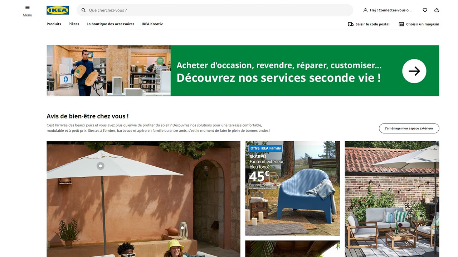This screenshot has height=257, width=458.
Task: Click the store building icon
Action: [401, 24]
